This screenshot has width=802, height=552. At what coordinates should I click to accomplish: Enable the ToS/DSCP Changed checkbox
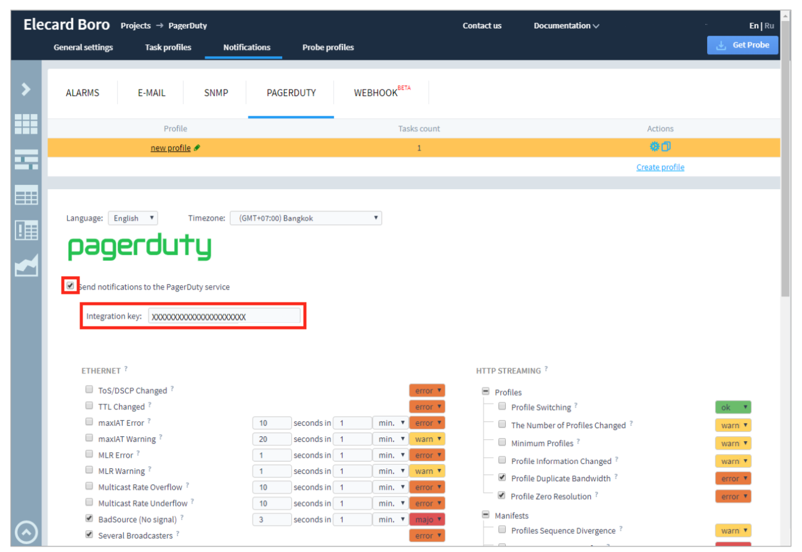[89, 390]
